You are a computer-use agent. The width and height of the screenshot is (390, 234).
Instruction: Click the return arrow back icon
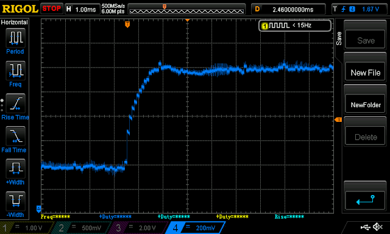pyautogui.click(x=365, y=200)
